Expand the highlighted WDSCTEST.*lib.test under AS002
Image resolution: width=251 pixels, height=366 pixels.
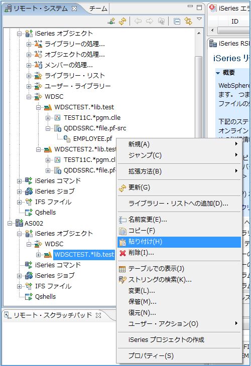click(x=38, y=255)
